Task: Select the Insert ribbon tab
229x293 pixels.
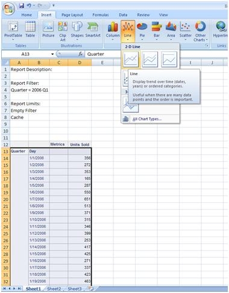Action: [46, 15]
